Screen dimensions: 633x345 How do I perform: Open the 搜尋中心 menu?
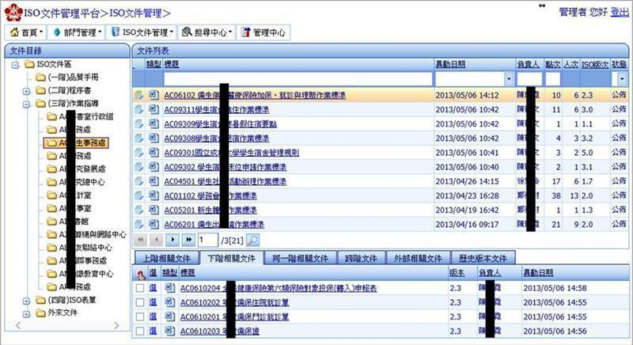(x=207, y=32)
